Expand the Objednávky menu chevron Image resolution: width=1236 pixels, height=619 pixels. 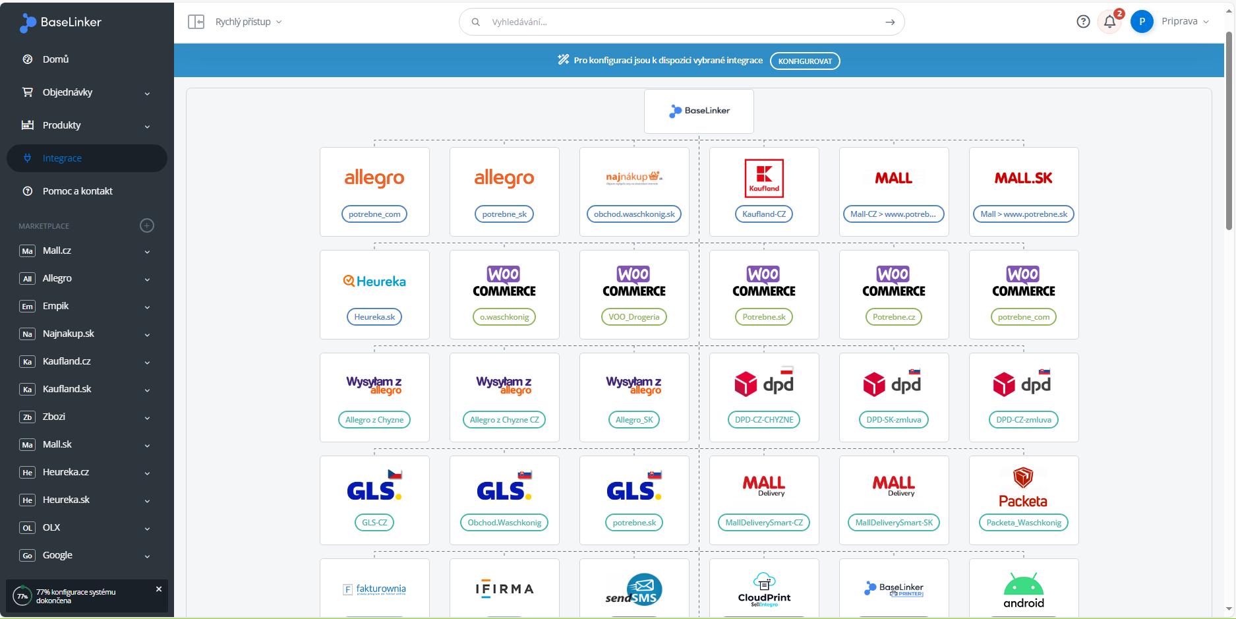(147, 93)
